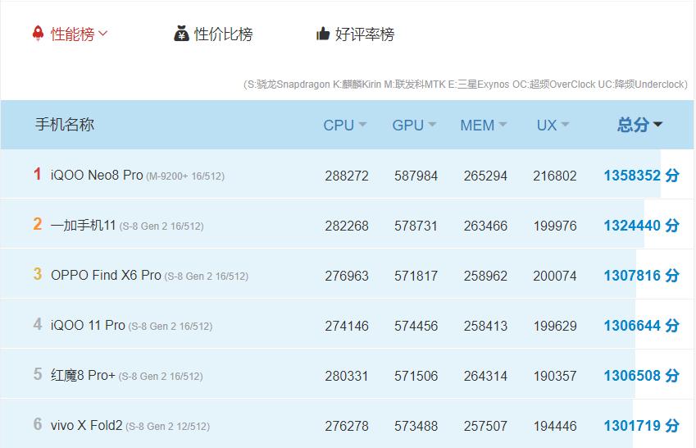Open OPPO Find X6 Pro entry
Image resolution: width=696 pixels, height=448 pixels.
pyautogui.click(x=106, y=275)
